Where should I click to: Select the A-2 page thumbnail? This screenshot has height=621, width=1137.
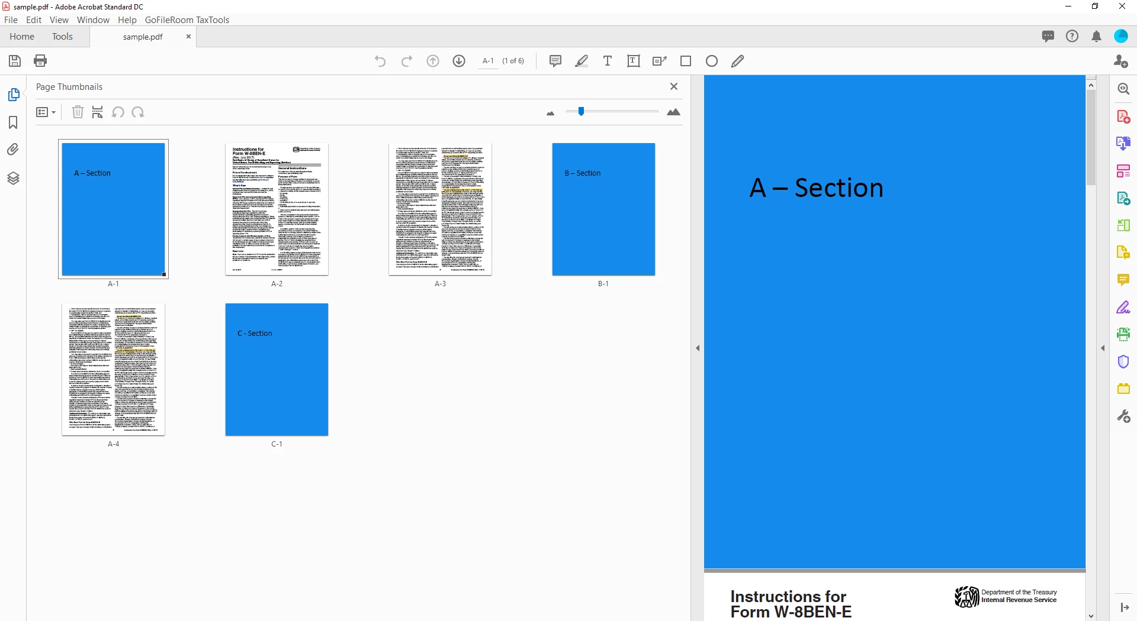click(x=277, y=209)
